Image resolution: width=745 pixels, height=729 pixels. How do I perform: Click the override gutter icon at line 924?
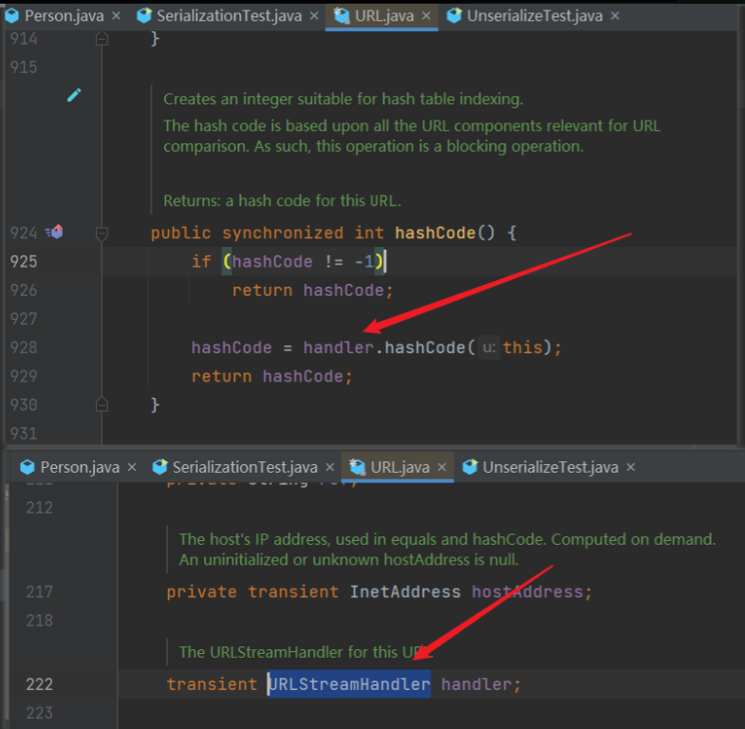[55, 232]
